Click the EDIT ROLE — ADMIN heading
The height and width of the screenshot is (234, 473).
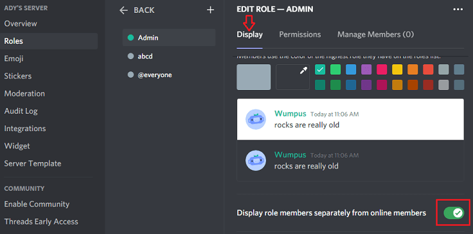pos(275,10)
